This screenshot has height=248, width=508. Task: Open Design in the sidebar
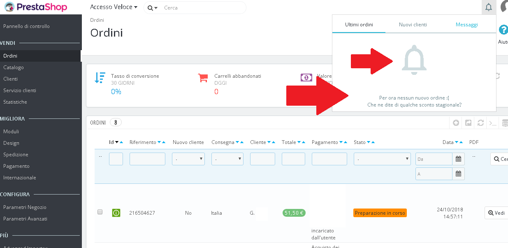coord(11,143)
